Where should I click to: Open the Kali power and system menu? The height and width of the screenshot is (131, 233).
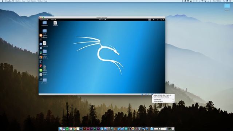pos(162,20)
